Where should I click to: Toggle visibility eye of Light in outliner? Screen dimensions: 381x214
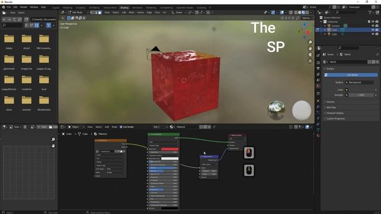pos(373,34)
